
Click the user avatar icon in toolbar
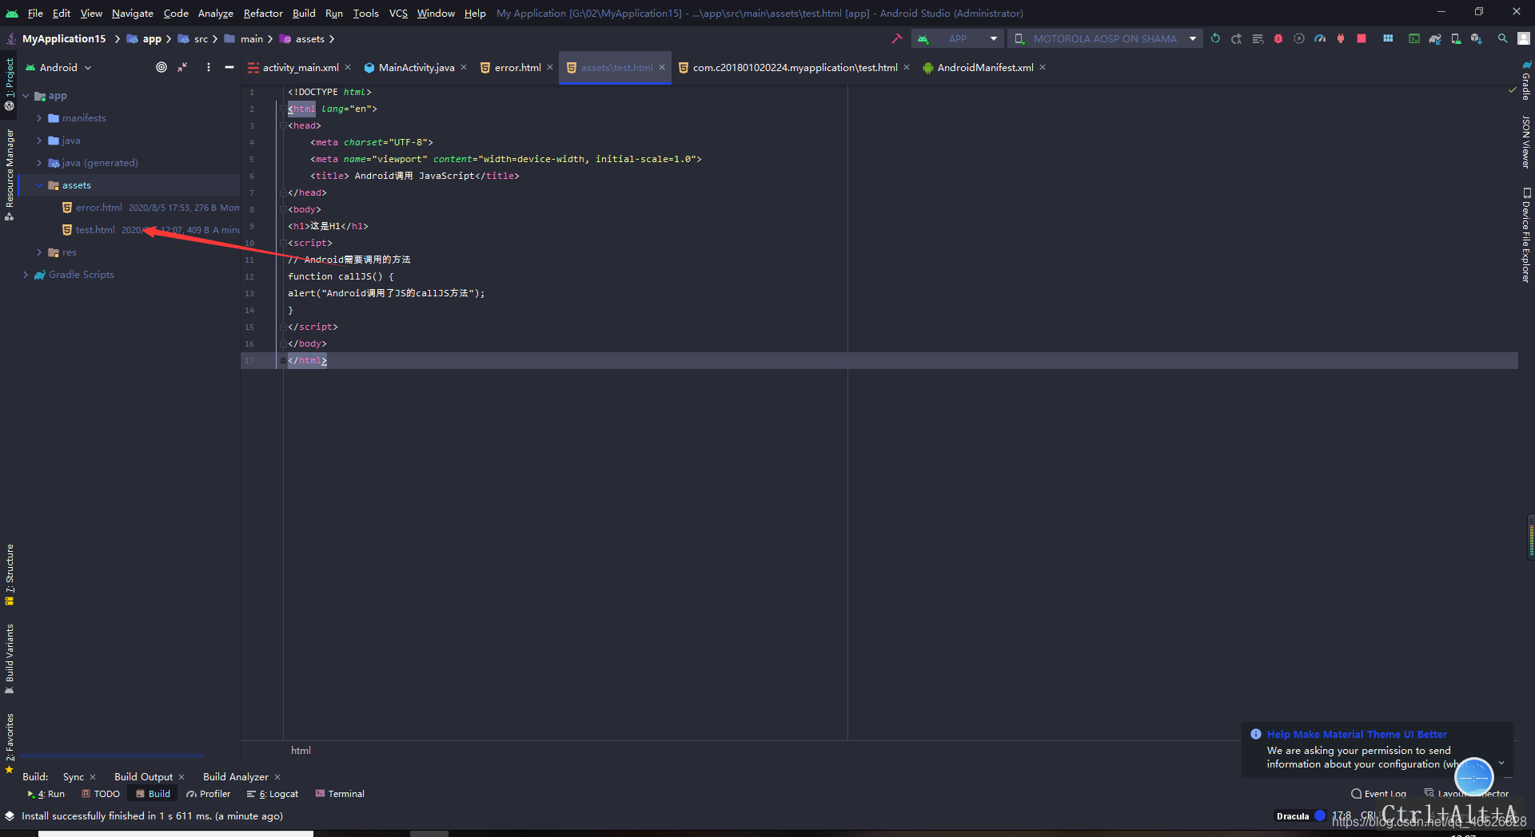(1524, 38)
